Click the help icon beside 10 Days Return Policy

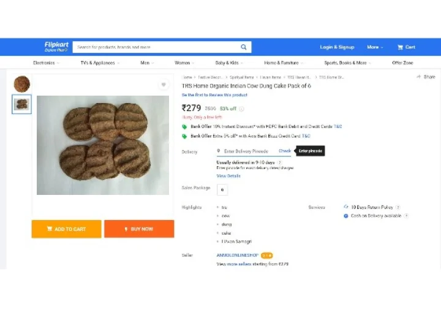click(x=398, y=208)
